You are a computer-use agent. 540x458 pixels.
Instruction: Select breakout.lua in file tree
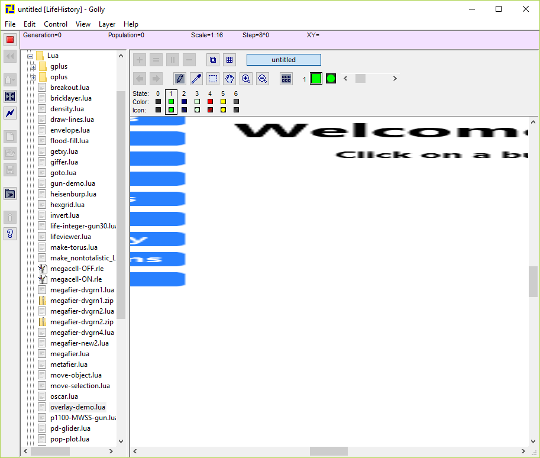(x=70, y=88)
